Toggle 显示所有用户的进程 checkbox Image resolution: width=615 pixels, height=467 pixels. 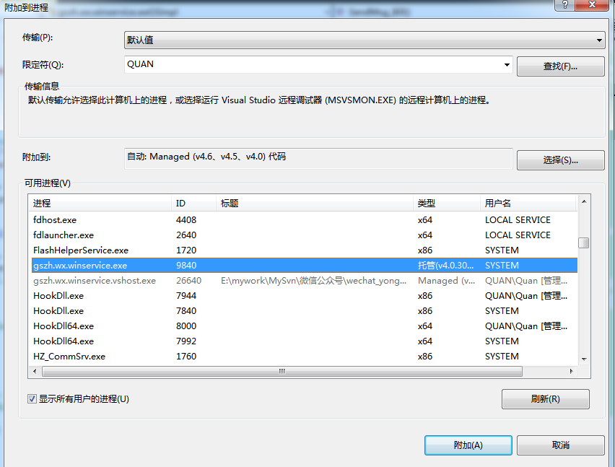[30, 398]
